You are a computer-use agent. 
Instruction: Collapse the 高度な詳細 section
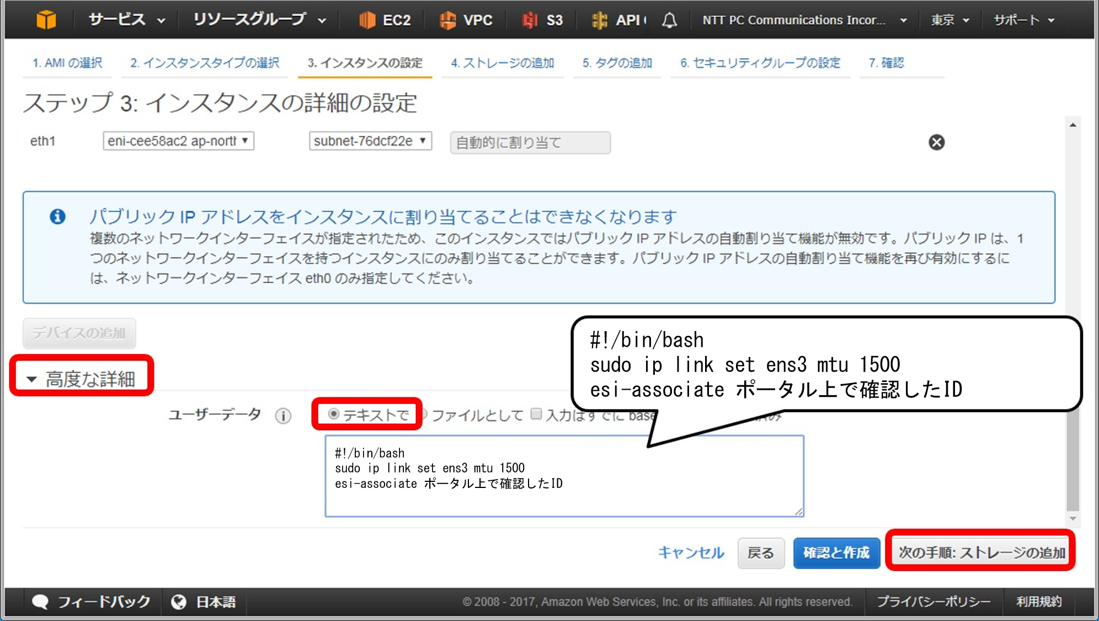(81, 379)
